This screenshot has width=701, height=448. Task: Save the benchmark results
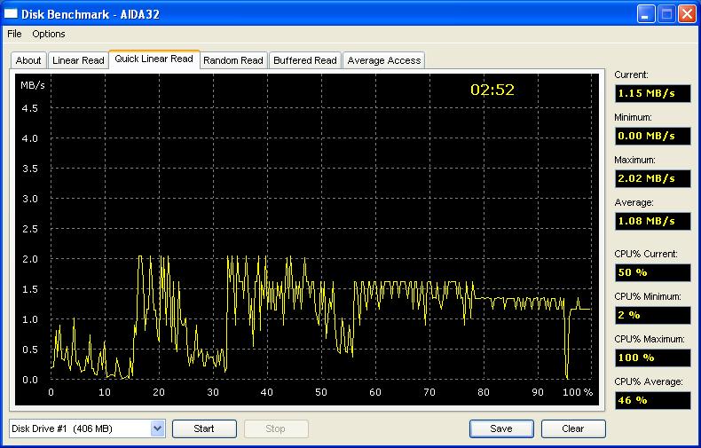click(501, 428)
